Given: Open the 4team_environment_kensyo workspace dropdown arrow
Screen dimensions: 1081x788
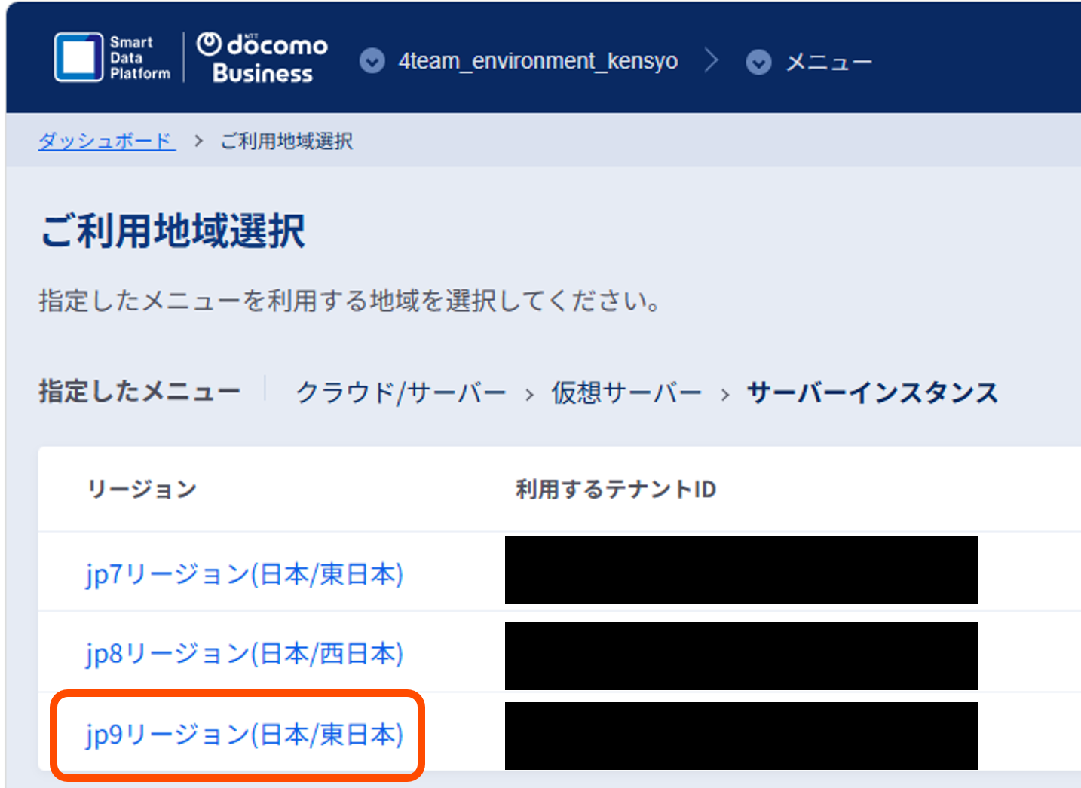Looking at the screenshot, I should (372, 60).
